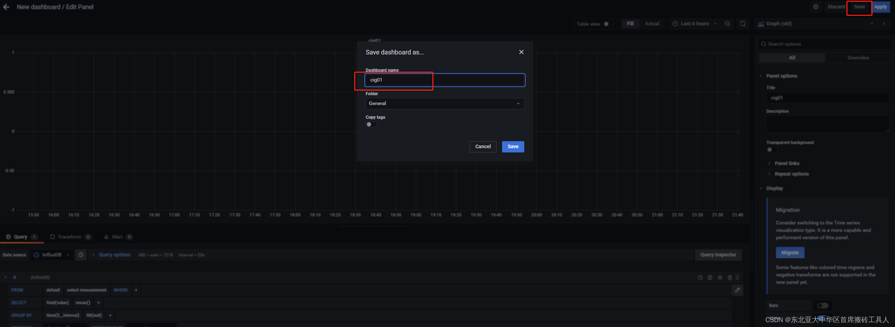Switch to the Transform tab
Screen dimensions: 895x327
coord(71,237)
